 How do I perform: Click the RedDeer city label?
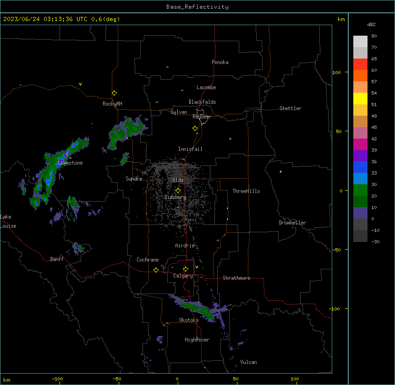(x=202, y=117)
